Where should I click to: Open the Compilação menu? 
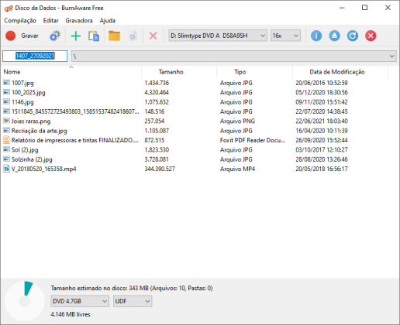pos(20,20)
